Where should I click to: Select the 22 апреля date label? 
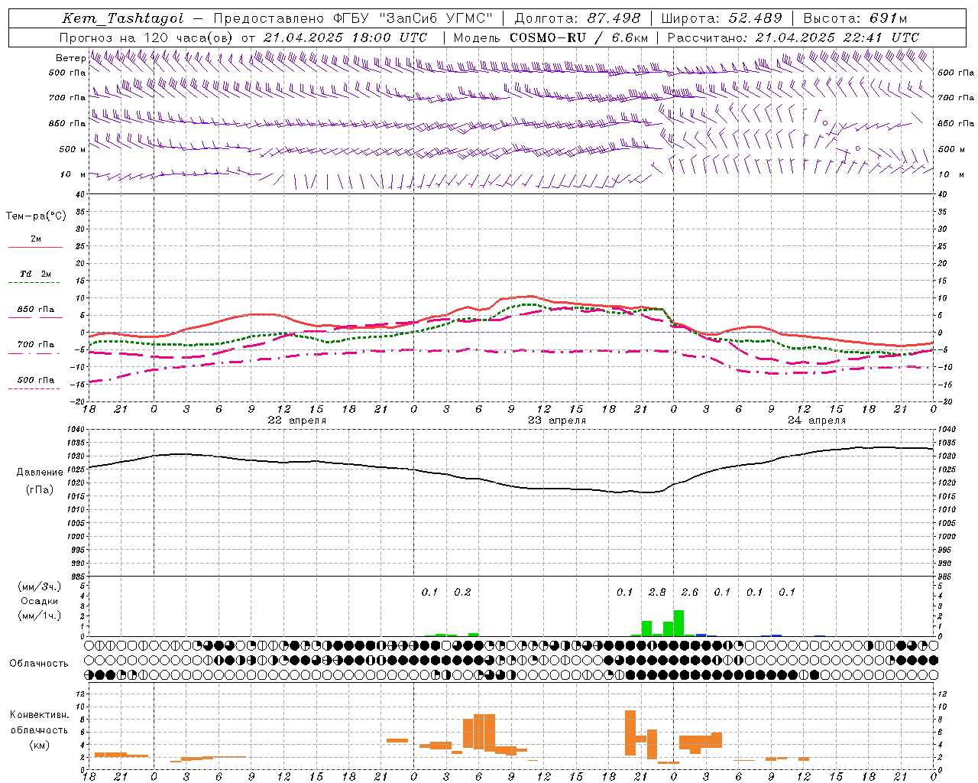point(296,421)
